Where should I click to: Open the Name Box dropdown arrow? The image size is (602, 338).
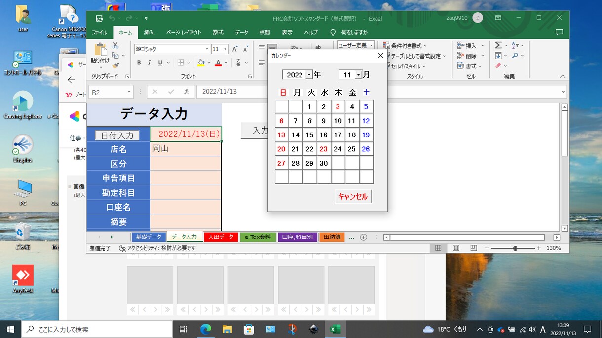[x=129, y=92]
